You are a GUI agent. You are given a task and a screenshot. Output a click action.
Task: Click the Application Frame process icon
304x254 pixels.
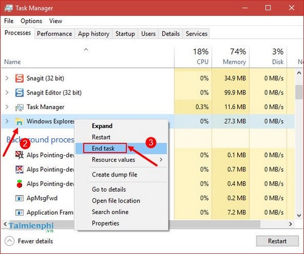pos(19,213)
